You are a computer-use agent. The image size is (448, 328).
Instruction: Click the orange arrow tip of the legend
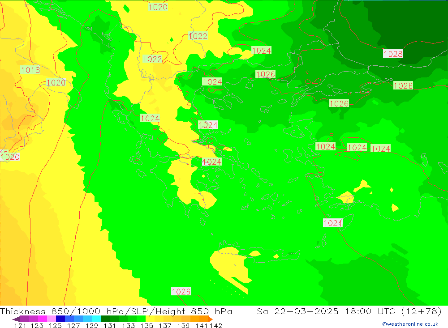211,319
